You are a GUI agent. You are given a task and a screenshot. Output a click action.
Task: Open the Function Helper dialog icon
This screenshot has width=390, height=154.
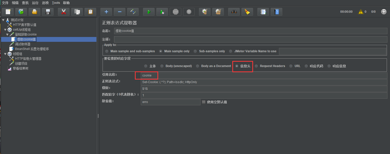[x=263, y=11]
